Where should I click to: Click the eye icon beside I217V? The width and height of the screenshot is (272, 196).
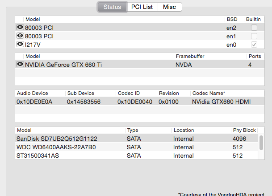tap(20, 44)
